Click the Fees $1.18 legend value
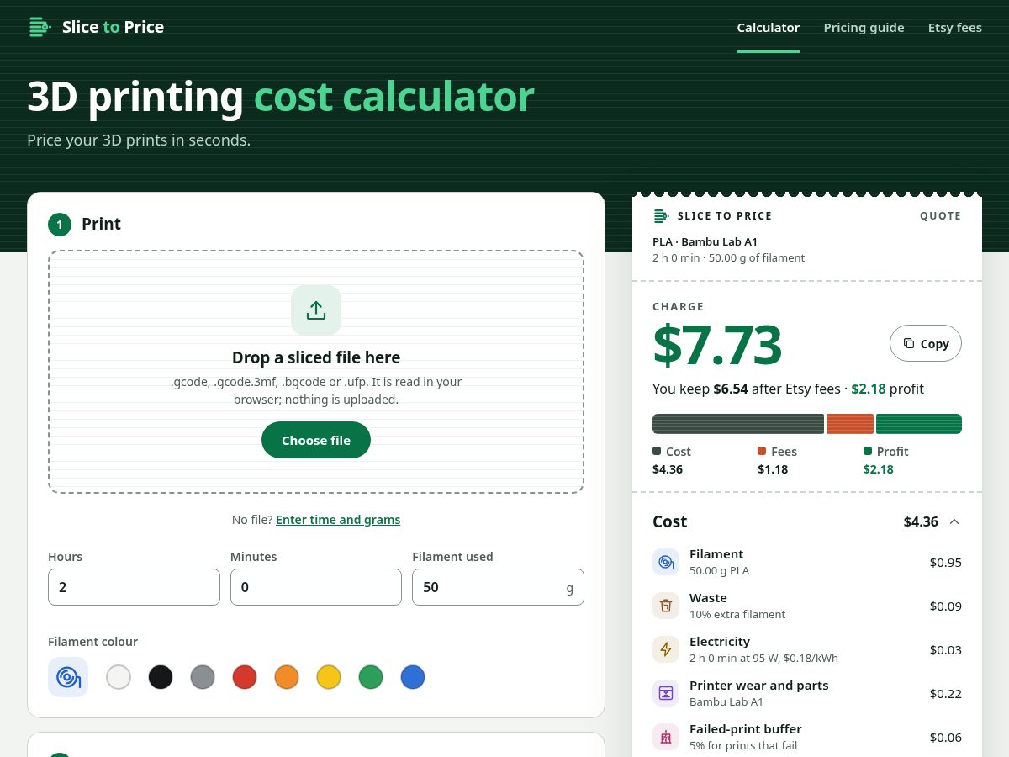Screen dimensions: 1009x757 coord(773,469)
